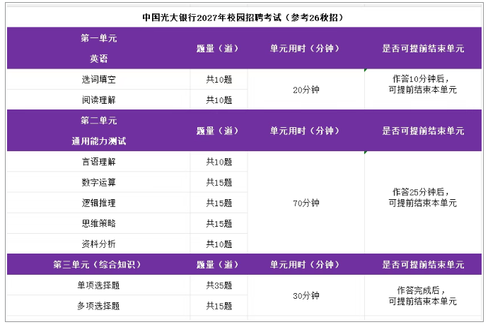This screenshot has height=327, width=488.
Task: Click 题量（道） in the 第一单元 header row
Action: pyautogui.click(x=218, y=48)
